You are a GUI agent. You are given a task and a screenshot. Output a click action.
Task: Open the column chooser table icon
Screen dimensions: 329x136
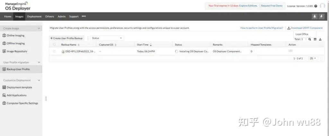(x=315, y=39)
